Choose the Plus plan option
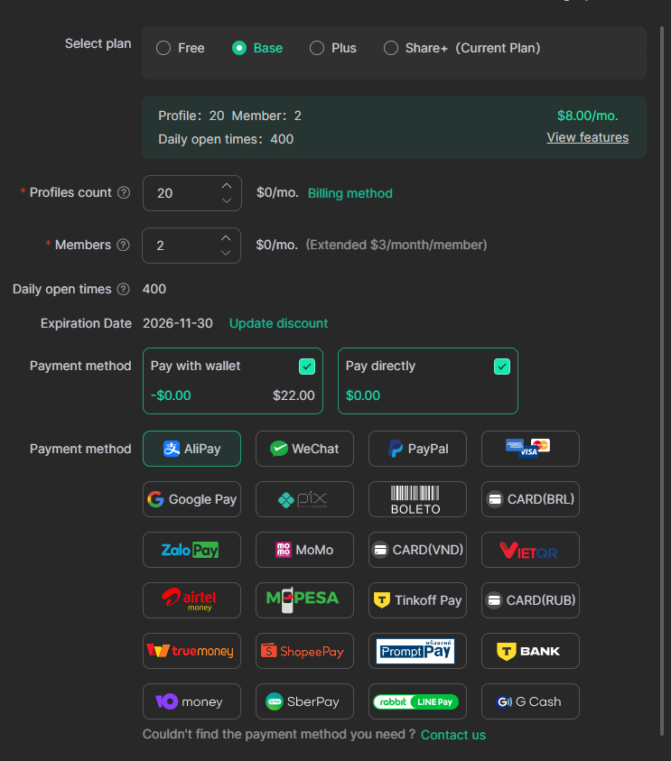 317,48
